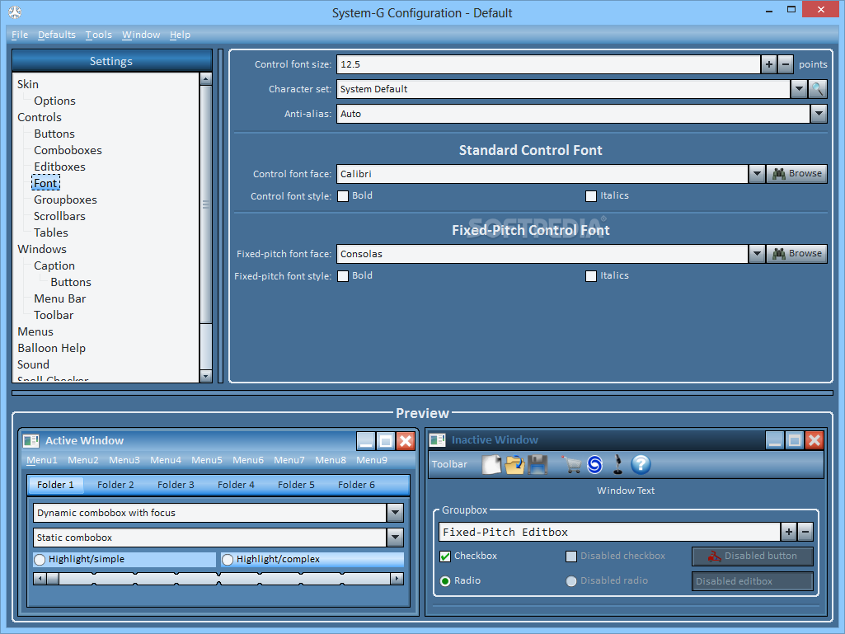This screenshot has height=634, width=845.
Task: Open the Fixed-pitch font face dropdown
Action: (x=757, y=254)
